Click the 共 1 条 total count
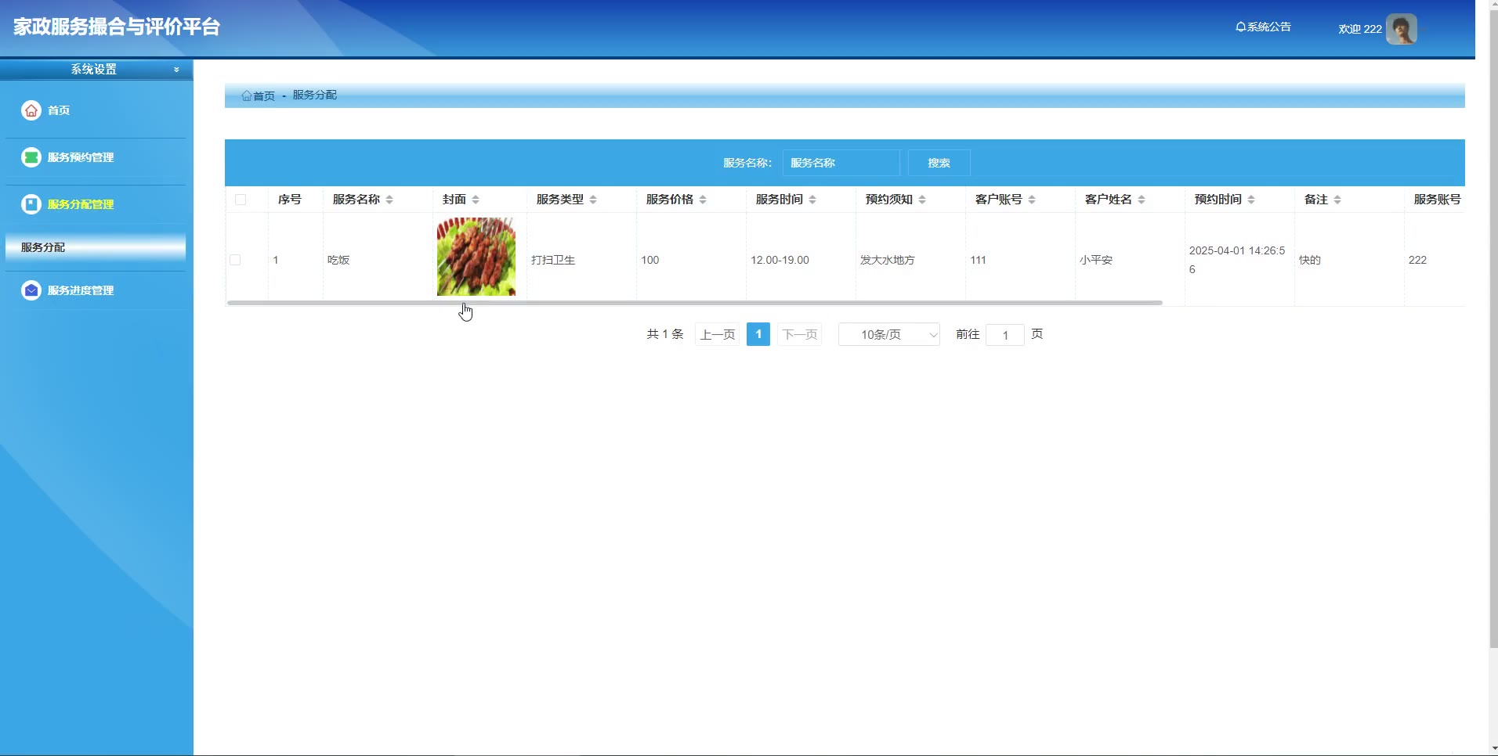 tap(665, 334)
